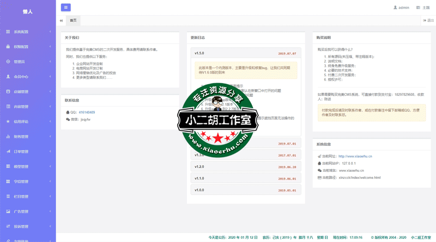Click the 会员中心 user icon
Screen dimensions: 436x242
[8, 77]
